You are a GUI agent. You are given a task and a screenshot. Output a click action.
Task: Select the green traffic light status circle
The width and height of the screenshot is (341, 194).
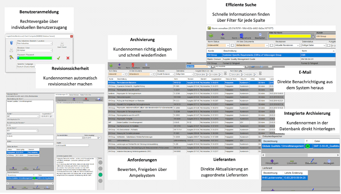pos(100,175)
